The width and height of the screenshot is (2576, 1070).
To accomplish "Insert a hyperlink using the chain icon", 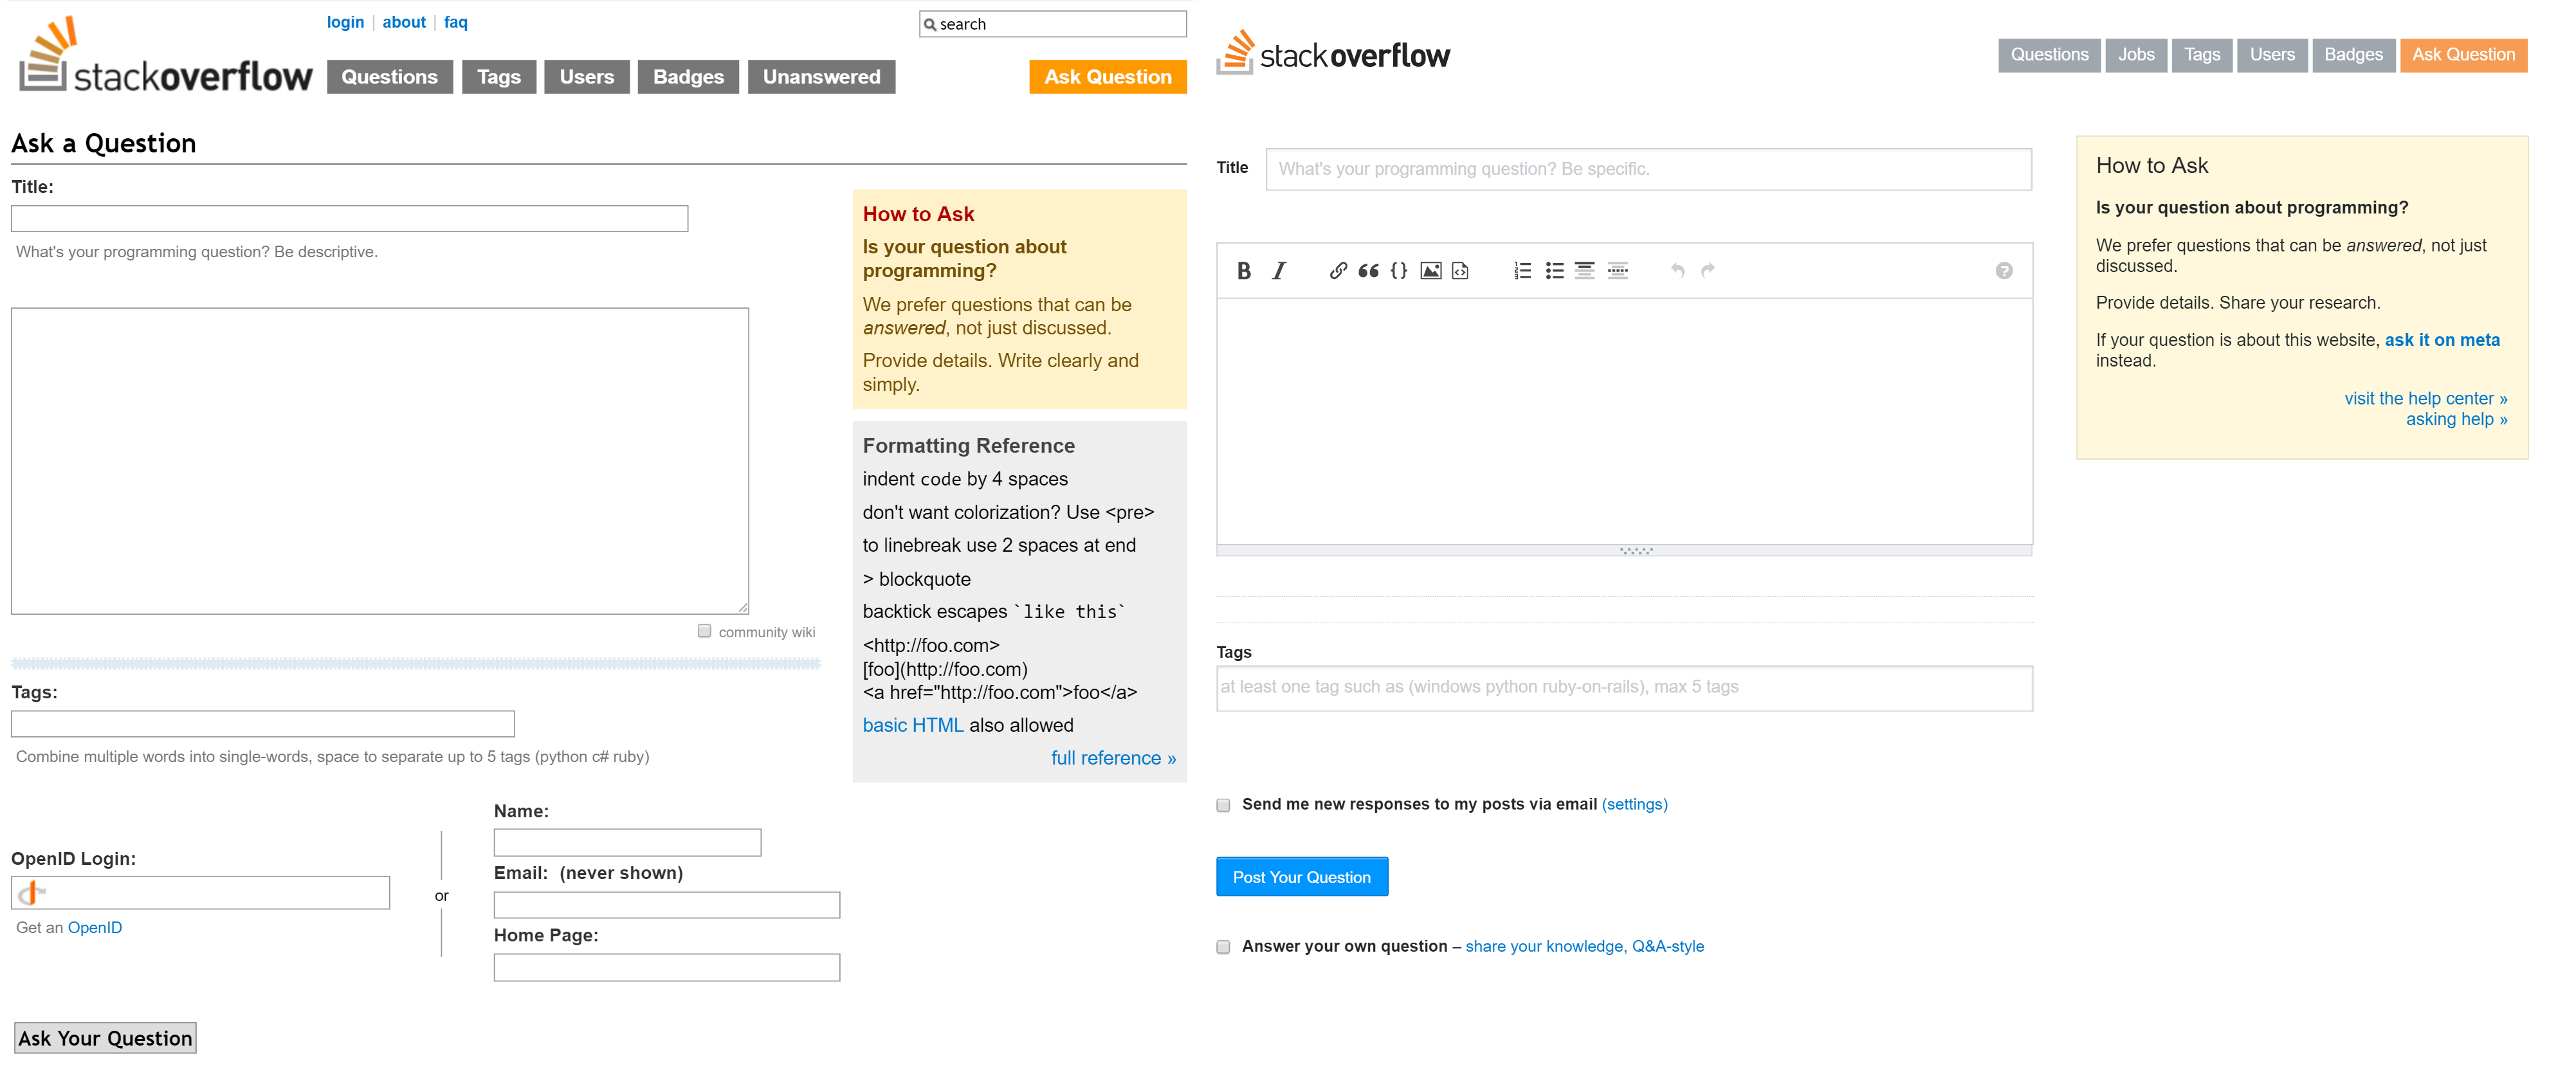I will click(1337, 270).
